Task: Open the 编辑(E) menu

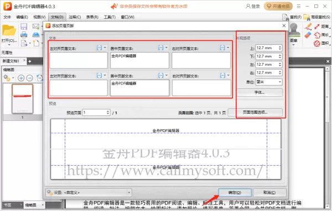Action: (22, 17)
